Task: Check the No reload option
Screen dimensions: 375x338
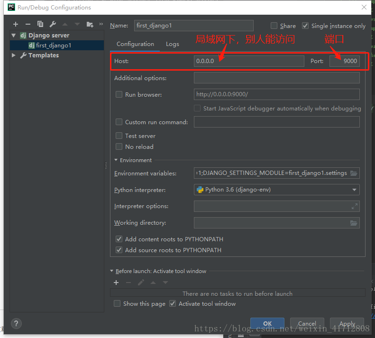Action: [119, 146]
